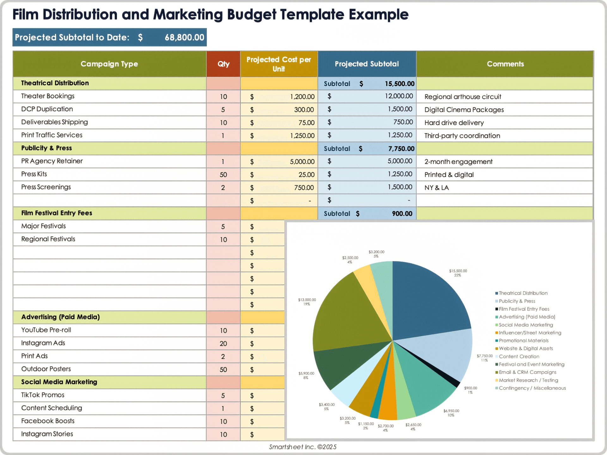Viewport: 607px width, 455px height.
Task: Select the Publicity & Press section header
Action: point(46,148)
